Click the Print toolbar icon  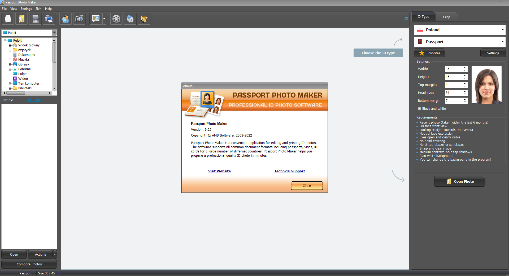pos(49,19)
